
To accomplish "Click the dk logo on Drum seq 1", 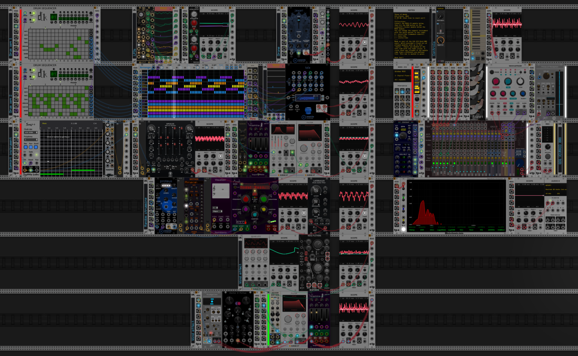I will point(42,16).
